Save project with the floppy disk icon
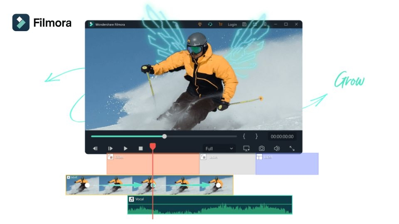 pos(244,24)
